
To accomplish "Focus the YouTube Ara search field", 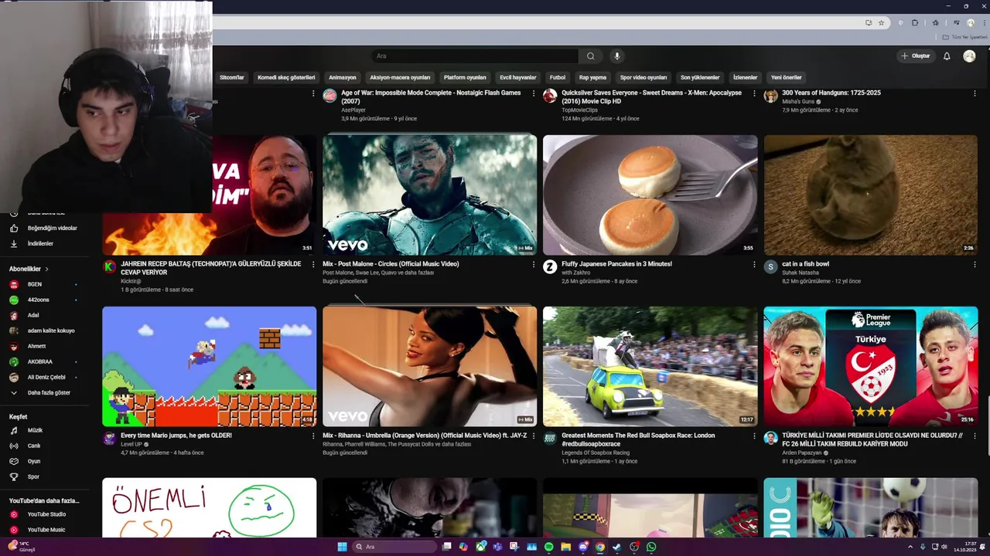I will pos(474,56).
